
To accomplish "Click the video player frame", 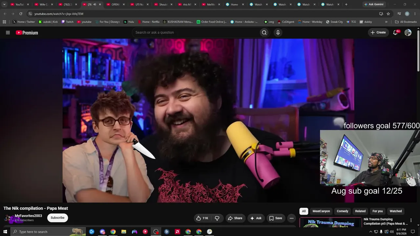I will (208, 121).
